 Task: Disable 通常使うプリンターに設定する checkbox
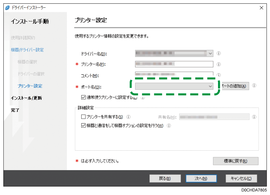[83, 97]
